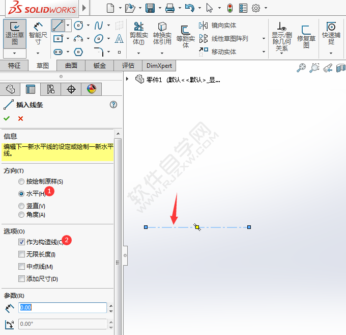
Task: Select 水平(H) radio button
Action: click(x=21, y=194)
